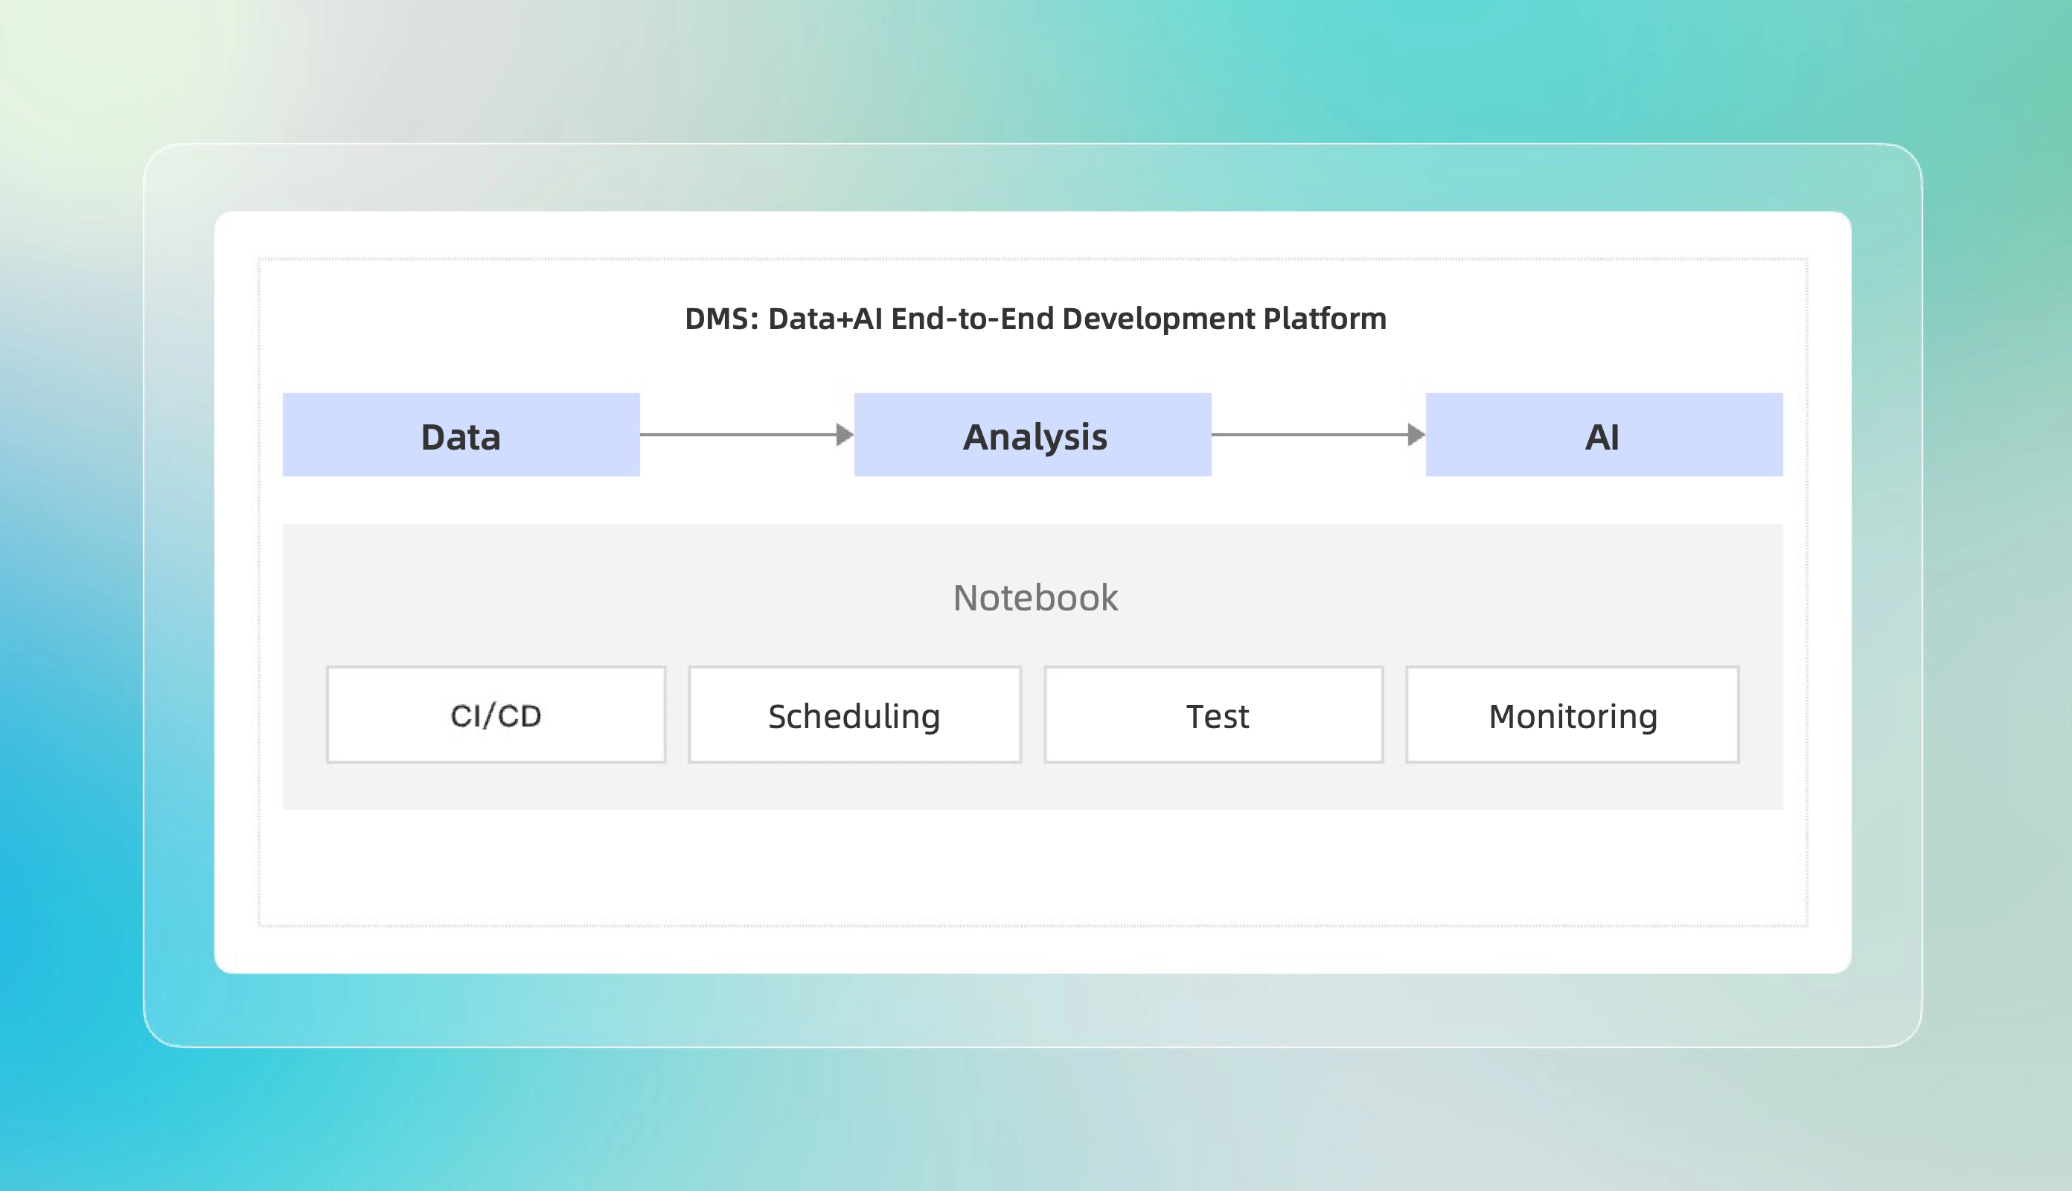Open the Monitoring box
This screenshot has height=1191, width=2072.
(x=1573, y=715)
